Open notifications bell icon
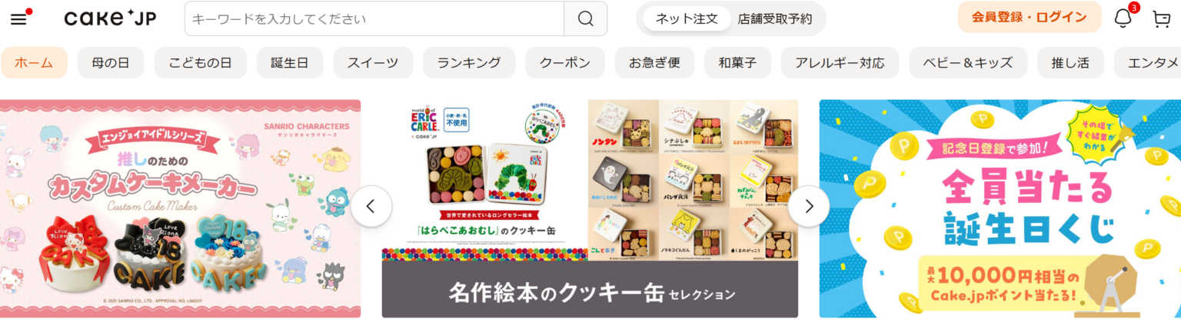1181x326 pixels. [x=1123, y=18]
